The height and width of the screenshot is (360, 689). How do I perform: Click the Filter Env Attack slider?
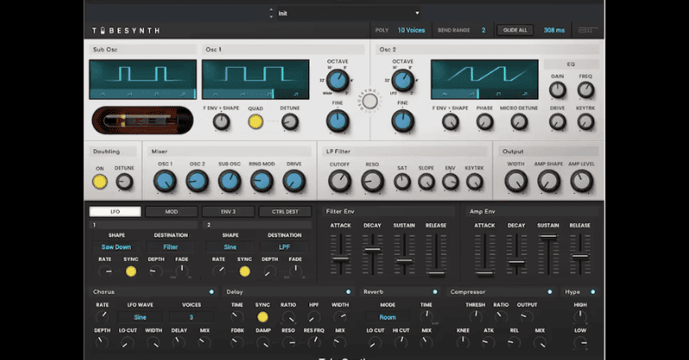click(340, 254)
